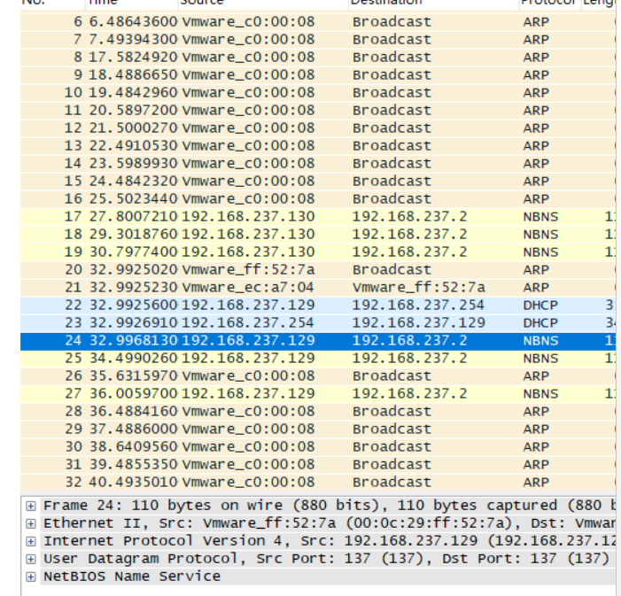Expand the Ethernet II section

30,524
